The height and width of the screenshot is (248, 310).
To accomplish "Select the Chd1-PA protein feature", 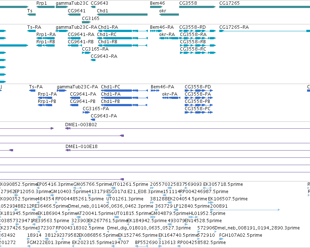I will [x=124, y=98].
